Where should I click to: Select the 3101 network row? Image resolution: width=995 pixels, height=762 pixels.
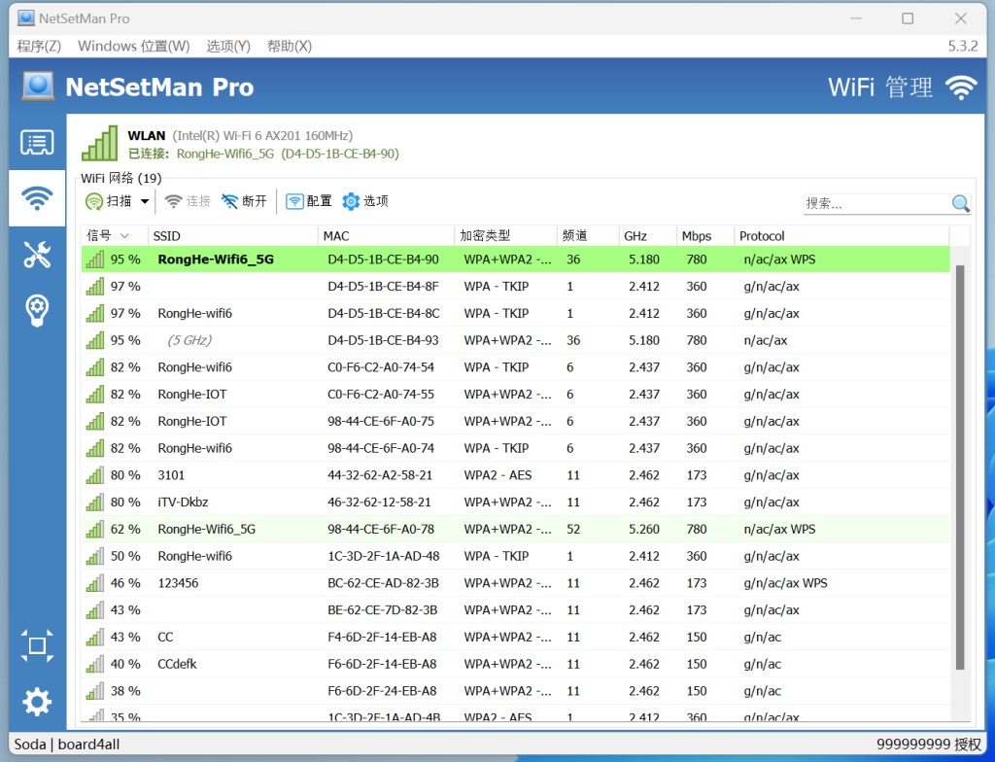tap(515, 475)
